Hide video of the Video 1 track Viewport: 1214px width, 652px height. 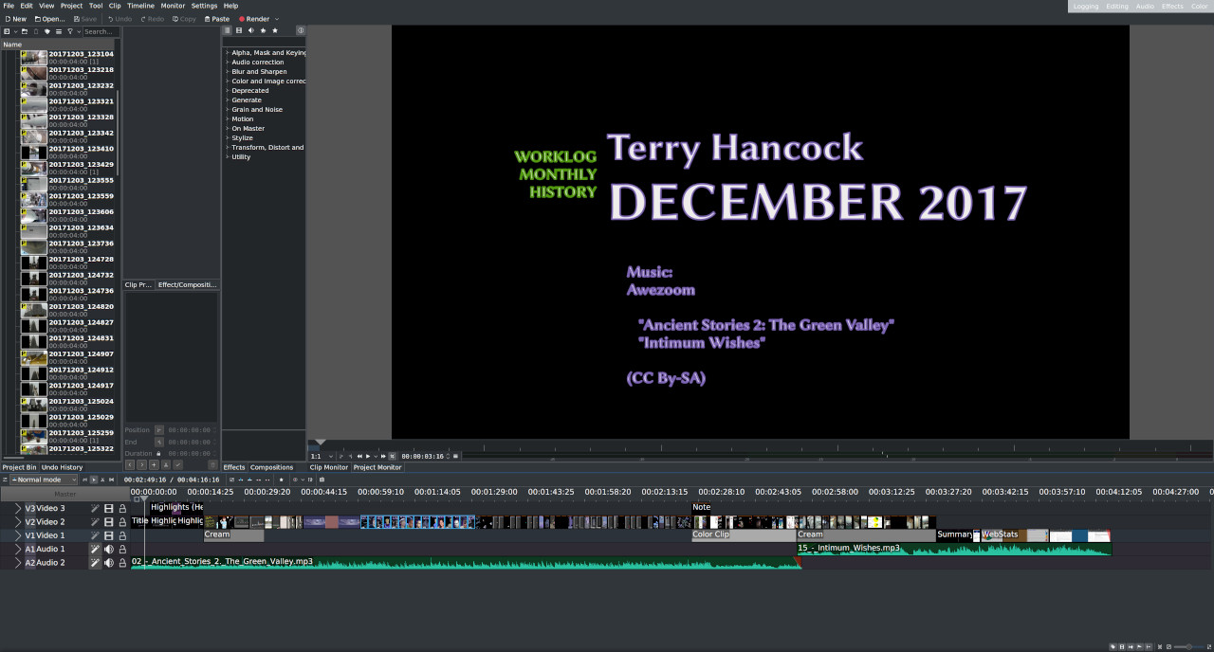tap(108, 535)
